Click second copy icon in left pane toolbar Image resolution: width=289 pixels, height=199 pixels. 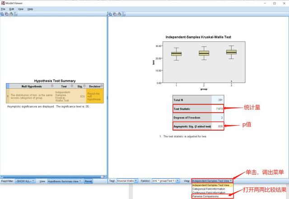click(7, 14)
